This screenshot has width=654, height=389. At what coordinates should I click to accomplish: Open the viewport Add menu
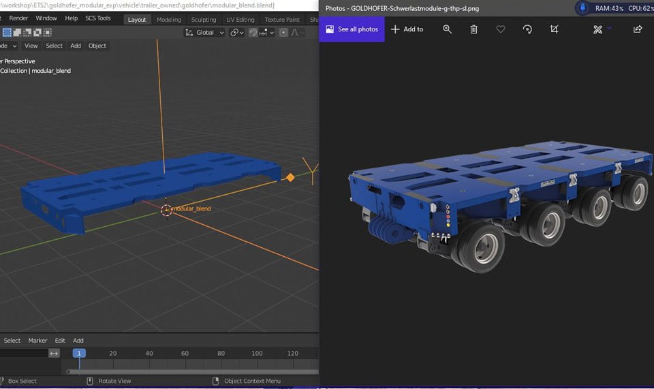click(x=76, y=46)
